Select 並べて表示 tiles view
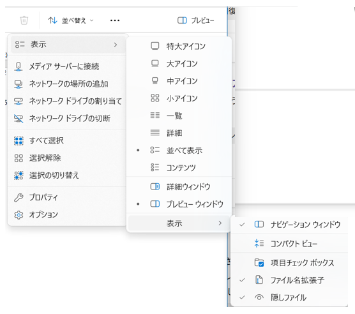The image size is (355, 314). click(x=179, y=150)
